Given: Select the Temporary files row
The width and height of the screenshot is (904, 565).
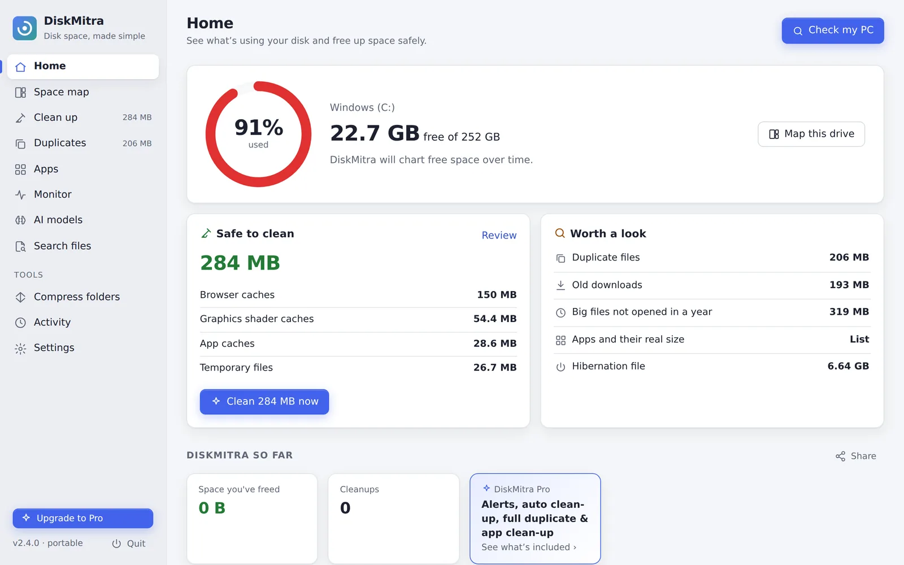Looking at the screenshot, I should [358, 368].
